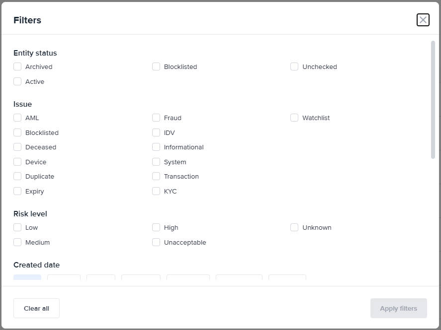This screenshot has width=441, height=330.
Task: Tick the Deceased issue checkbox
Action: point(17,147)
